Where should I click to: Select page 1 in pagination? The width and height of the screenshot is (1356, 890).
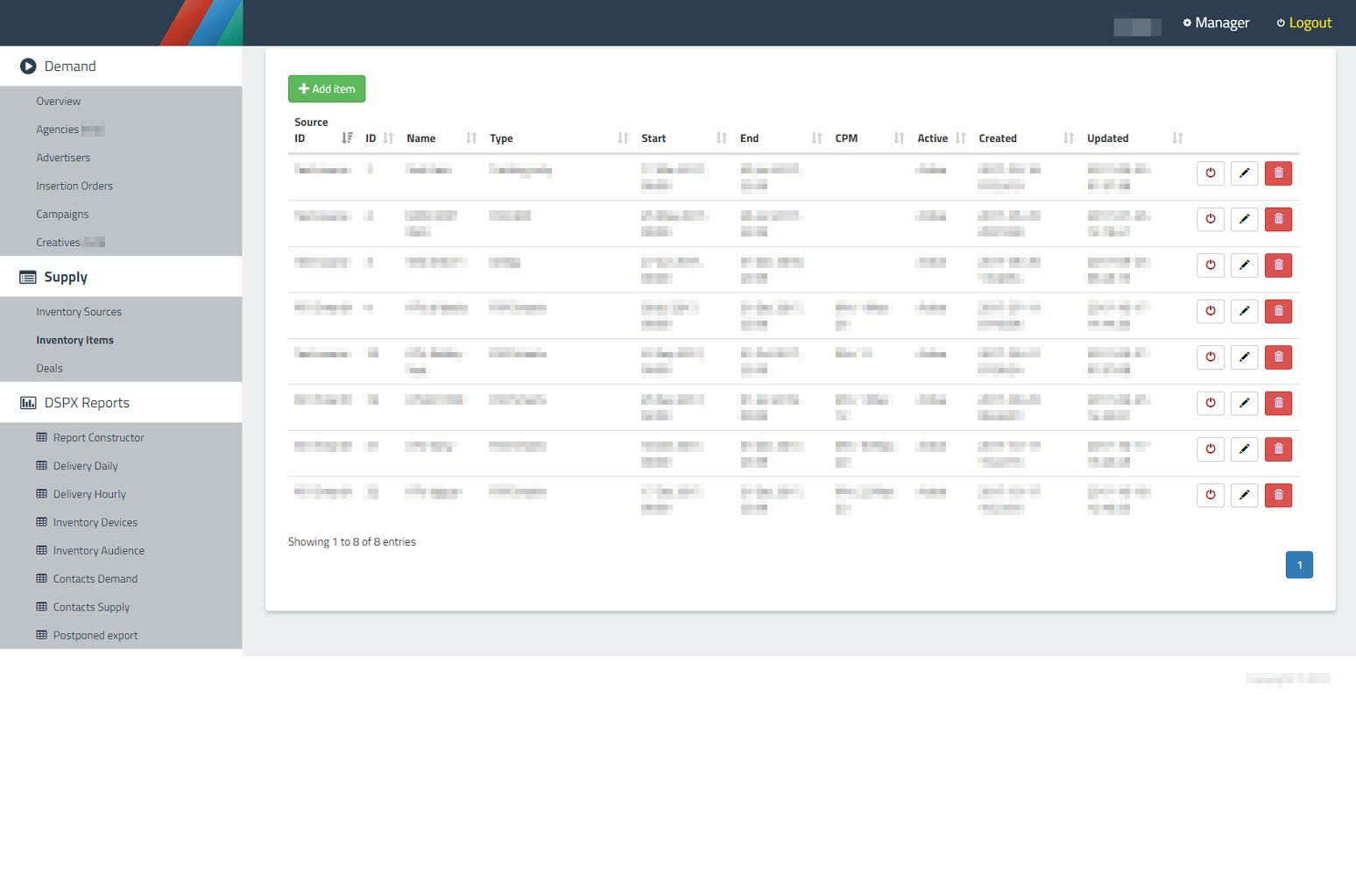pos(1298,565)
